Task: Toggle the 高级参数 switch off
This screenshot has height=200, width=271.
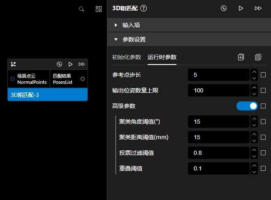Action: pyautogui.click(x=247, y=106)
